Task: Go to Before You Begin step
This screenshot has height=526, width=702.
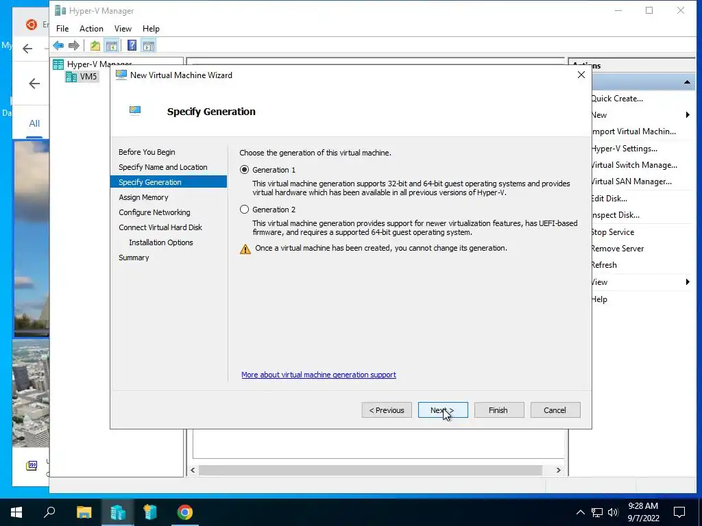Action: 147,152
